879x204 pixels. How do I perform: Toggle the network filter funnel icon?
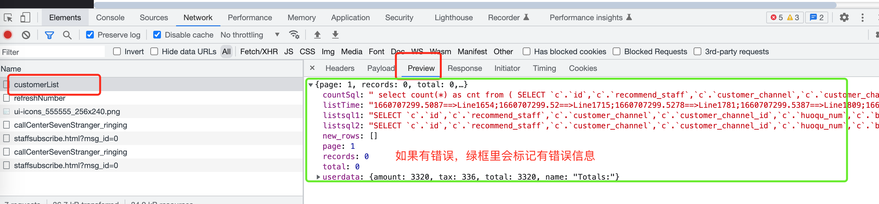(x=49, y=35)
